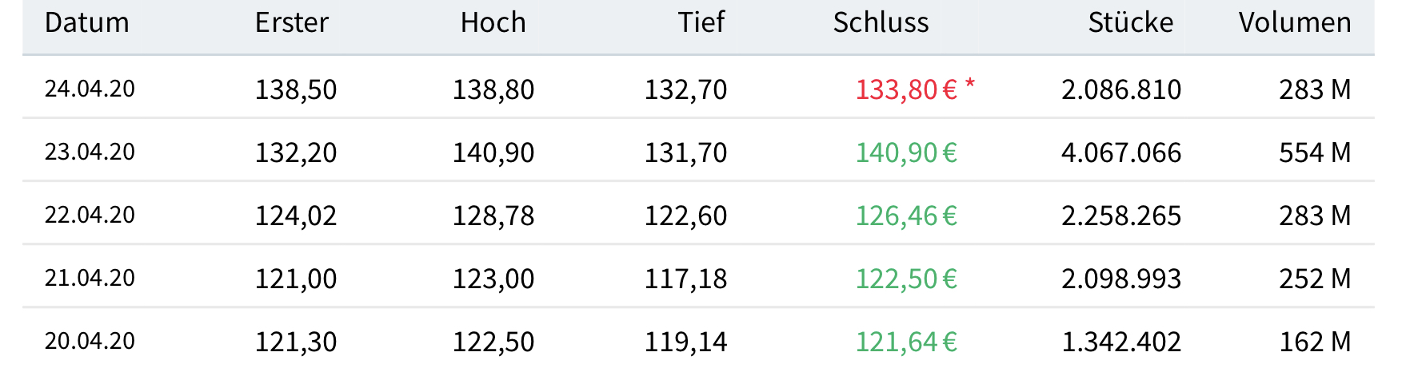Click the 554 M volume value

point(1314,152)
